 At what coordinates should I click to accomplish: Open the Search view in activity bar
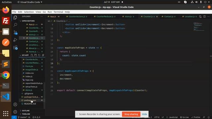click(15, 25)
